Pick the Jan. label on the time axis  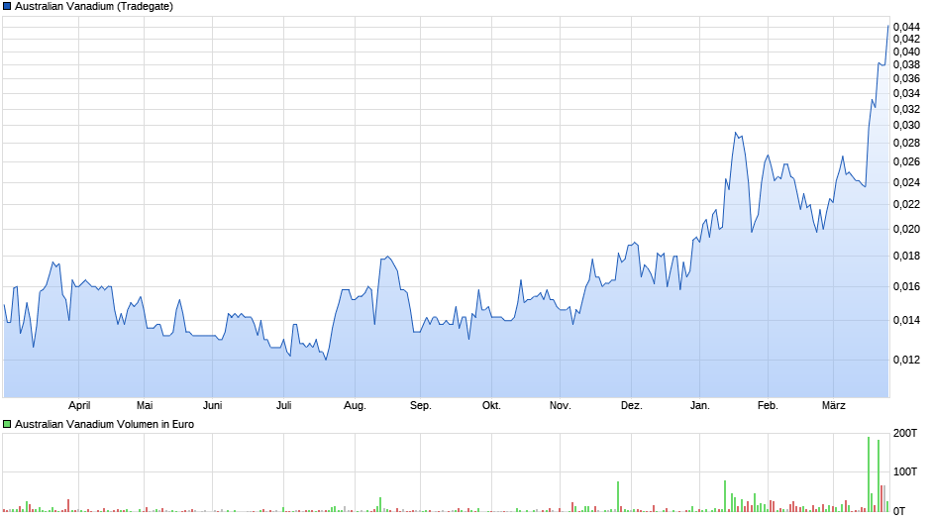point(700,405)
